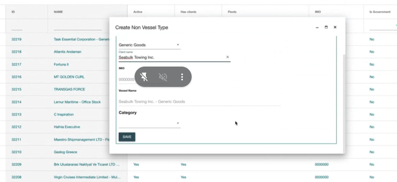The height and width of the screenshot is (182, 397).
Task: Click the Vessel Name field
Action: click(x=199, y=102)
